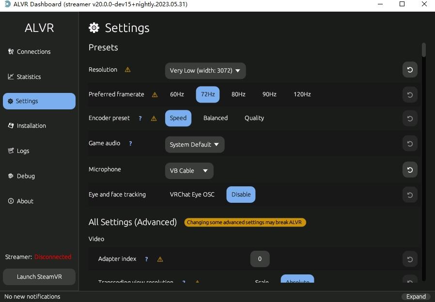
Task: Launch SteamVR from the sidebar
Action: 39,277
